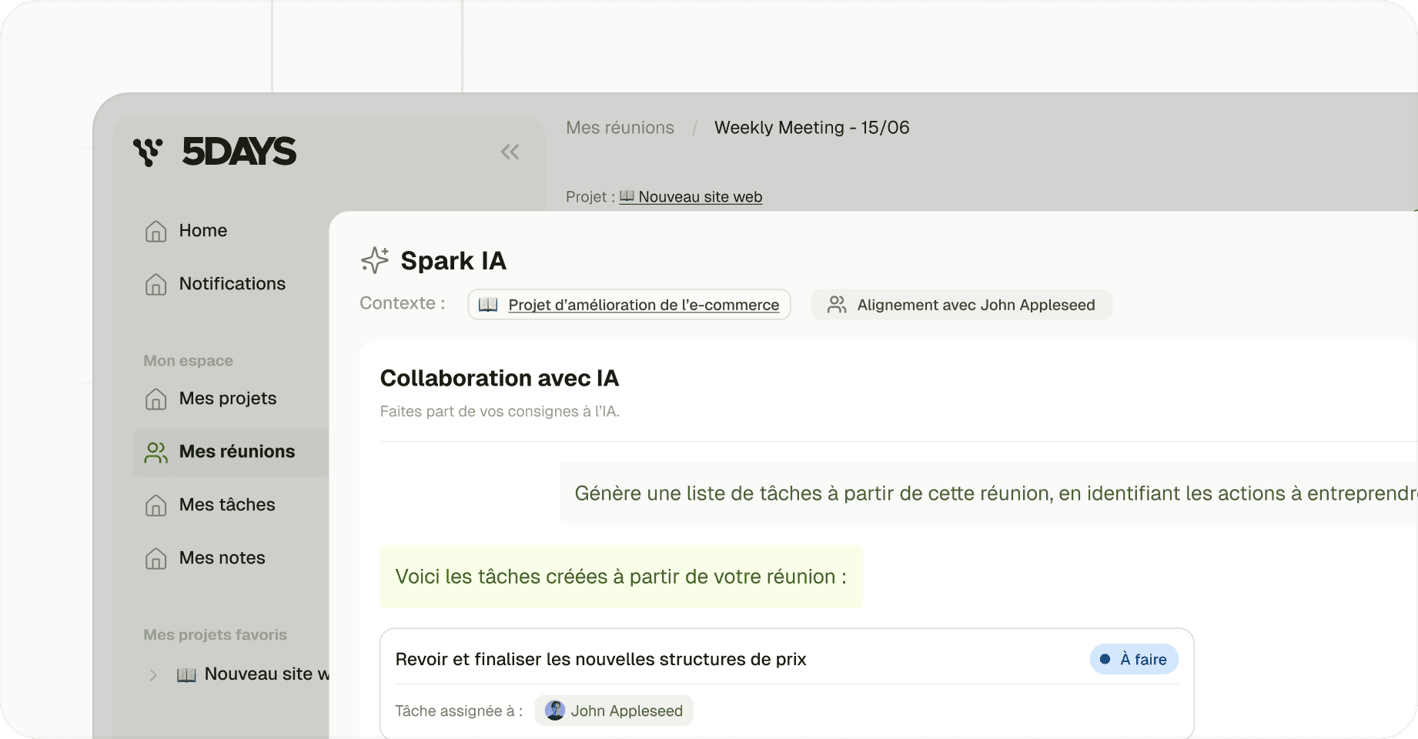Screen dimensions: 1418x739
Task: Click John Appleseed's avatar in task card
Action: [x=555, y=711]
